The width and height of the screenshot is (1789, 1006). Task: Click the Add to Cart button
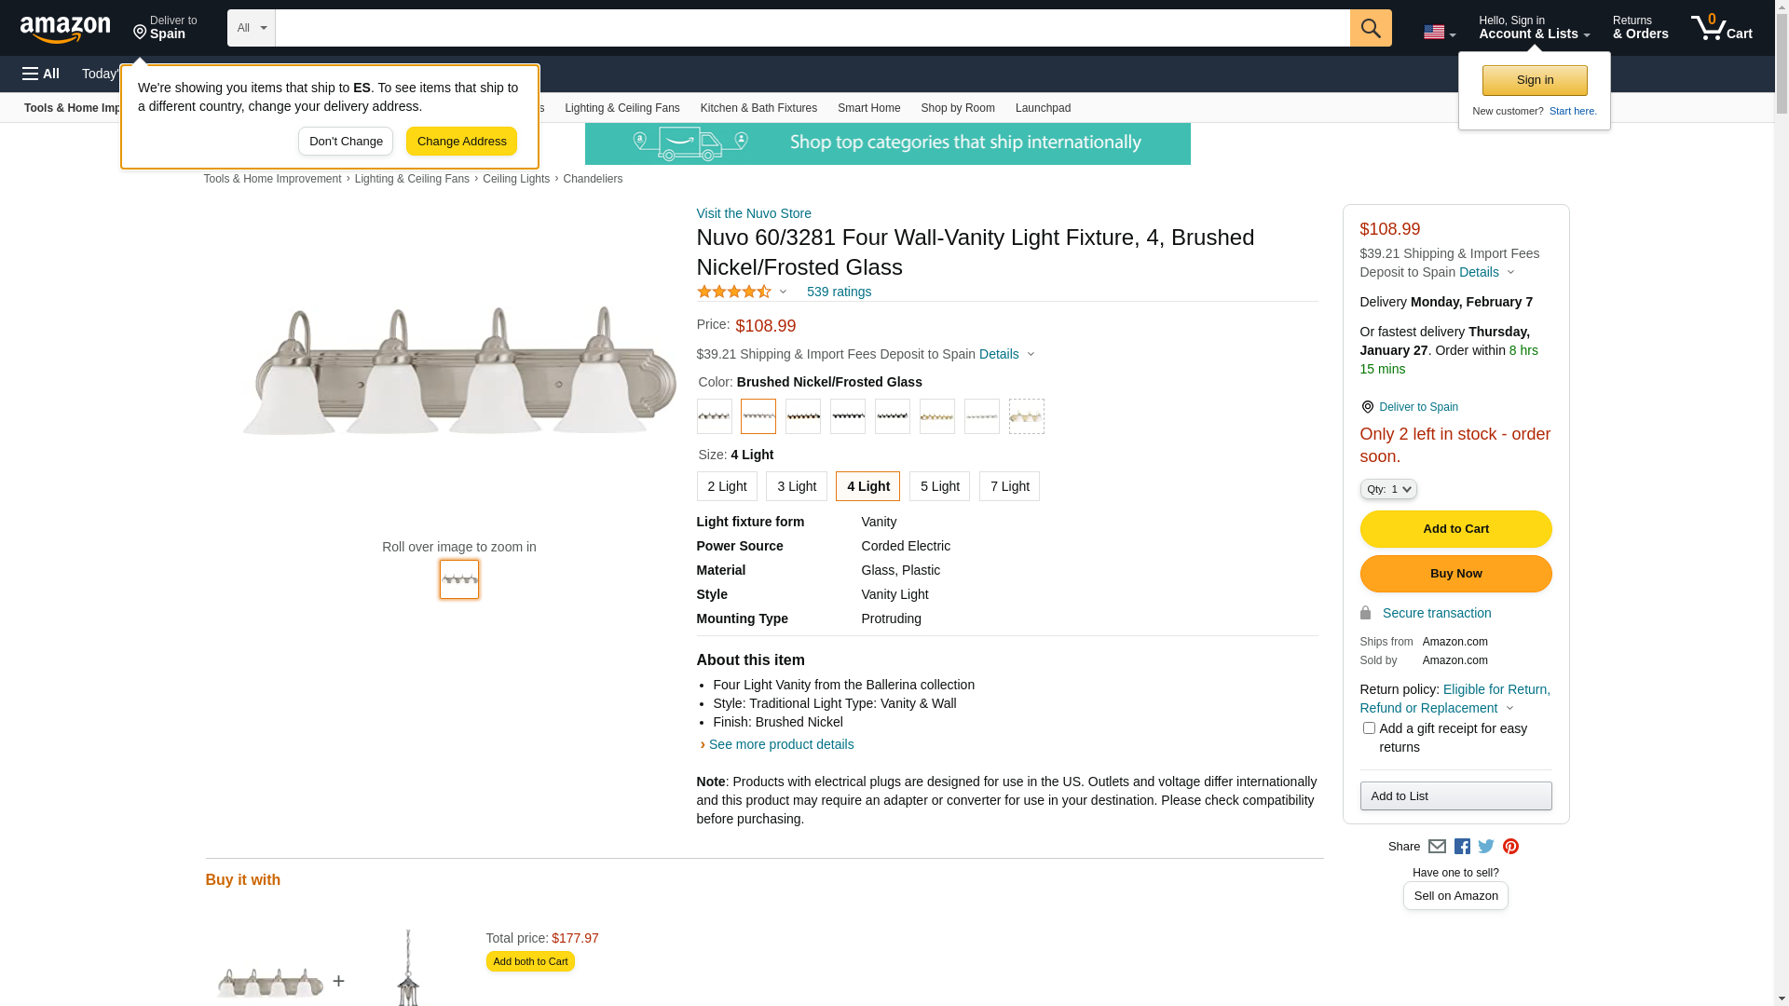1455,529
